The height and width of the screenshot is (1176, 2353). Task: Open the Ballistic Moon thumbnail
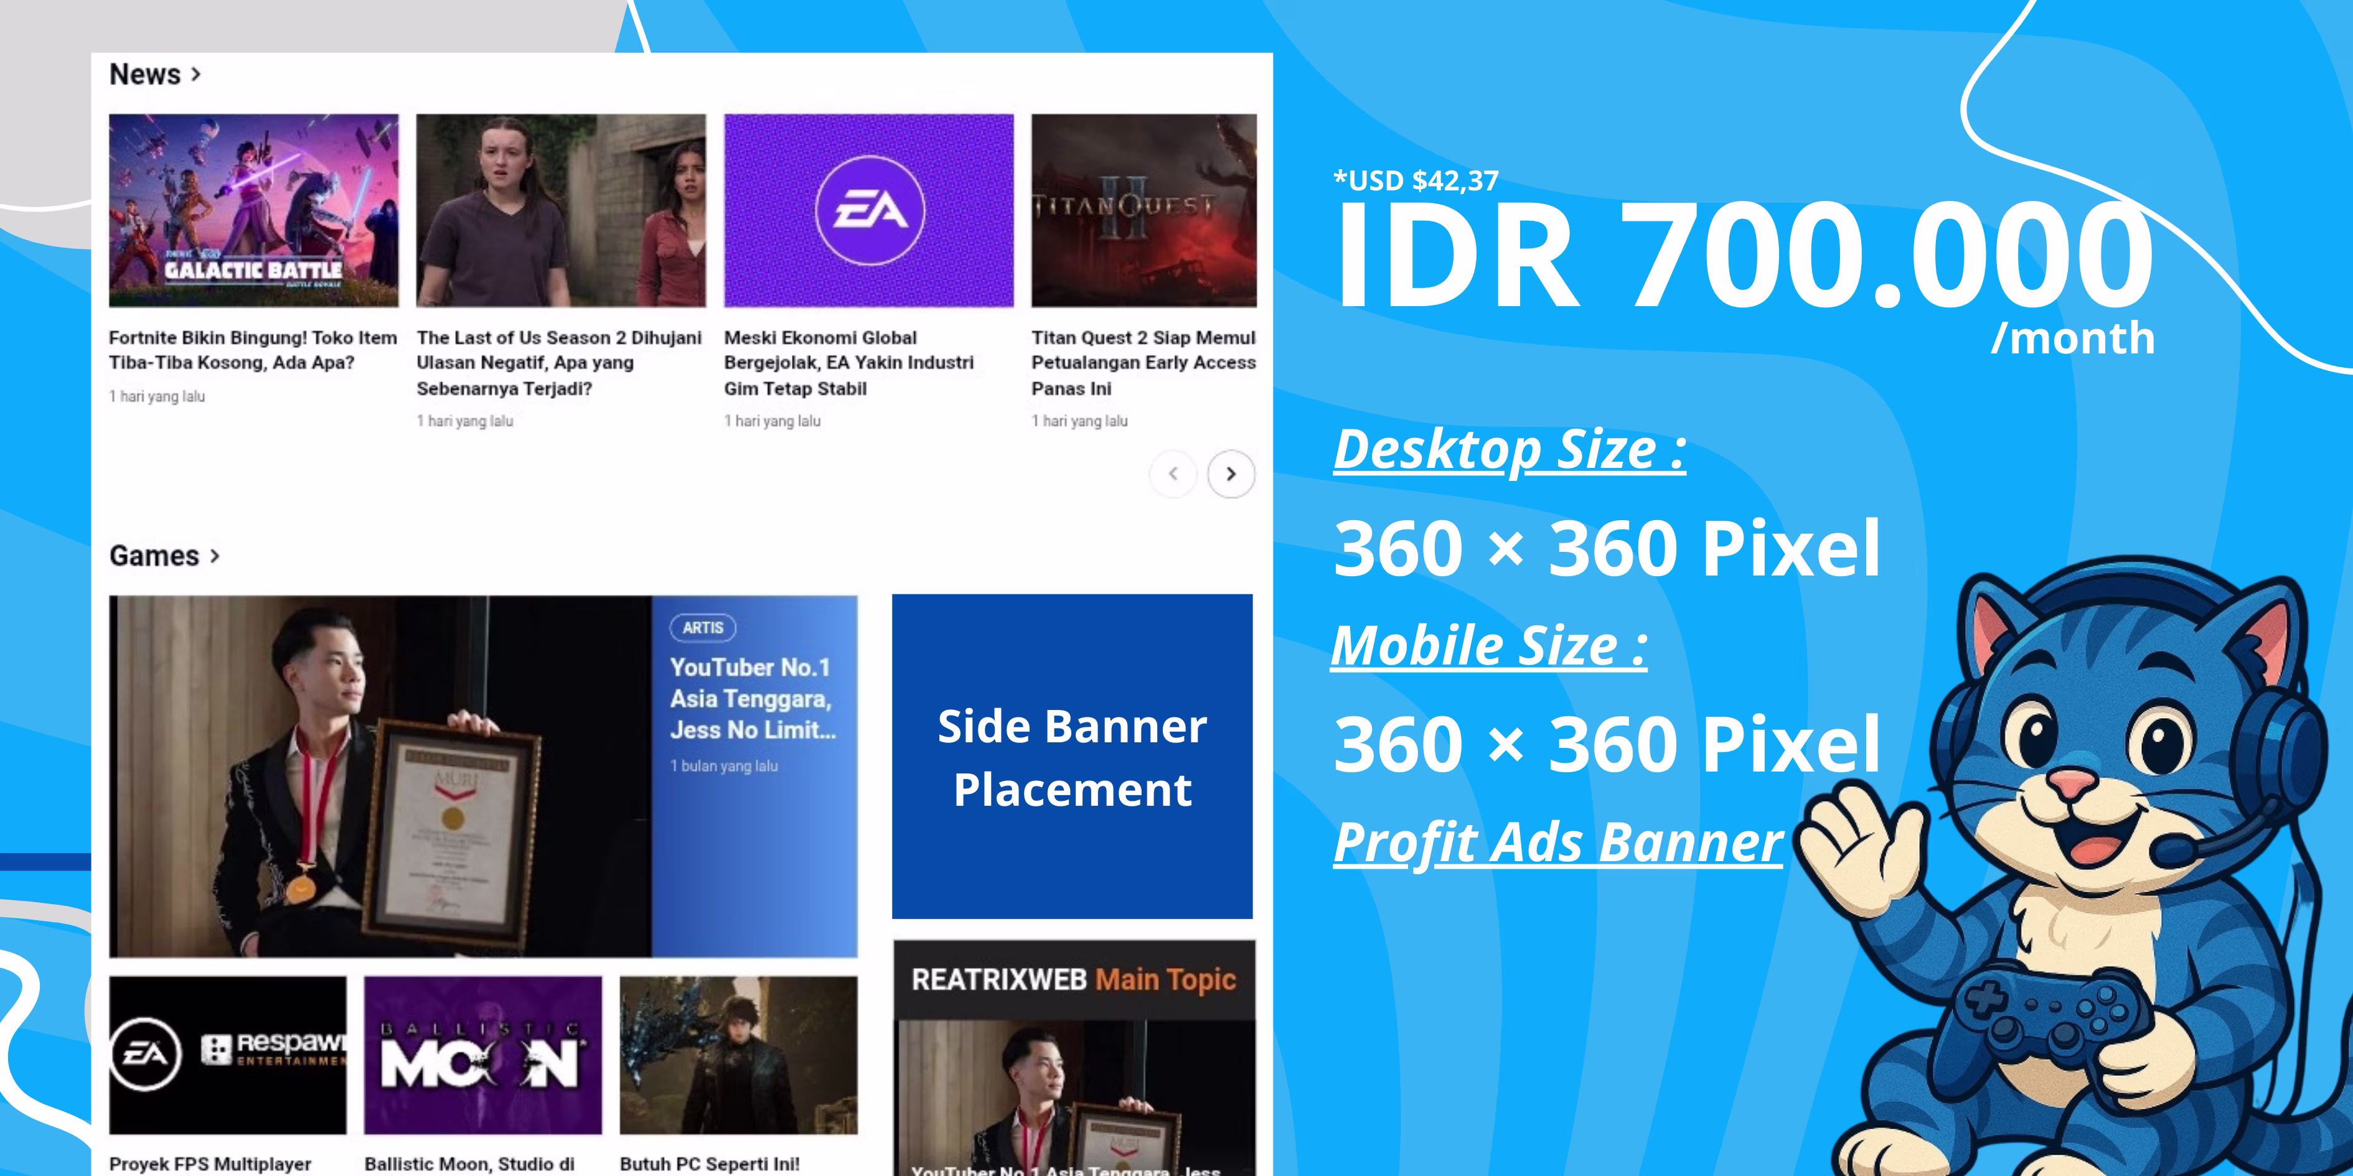[482, 1055]
